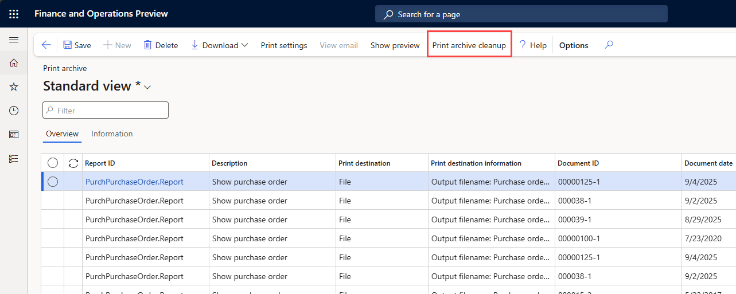Screen dimensions: 736x294
Task: Open the Standard view selector chevron
Action: 147,87
